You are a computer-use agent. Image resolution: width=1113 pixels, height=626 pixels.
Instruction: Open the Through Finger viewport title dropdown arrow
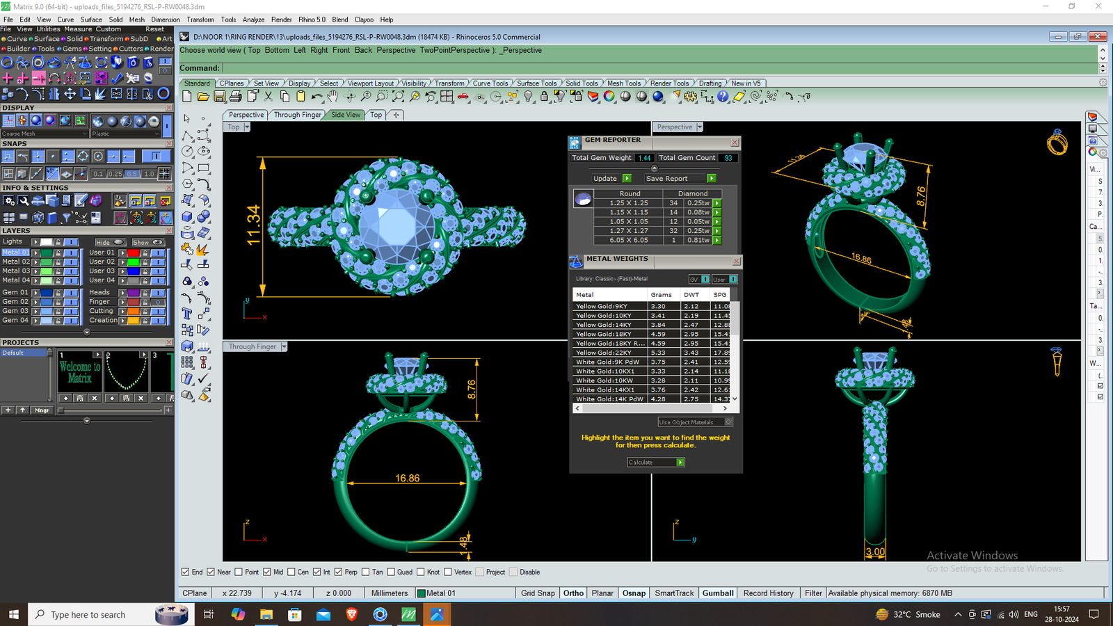coord(284,346)
